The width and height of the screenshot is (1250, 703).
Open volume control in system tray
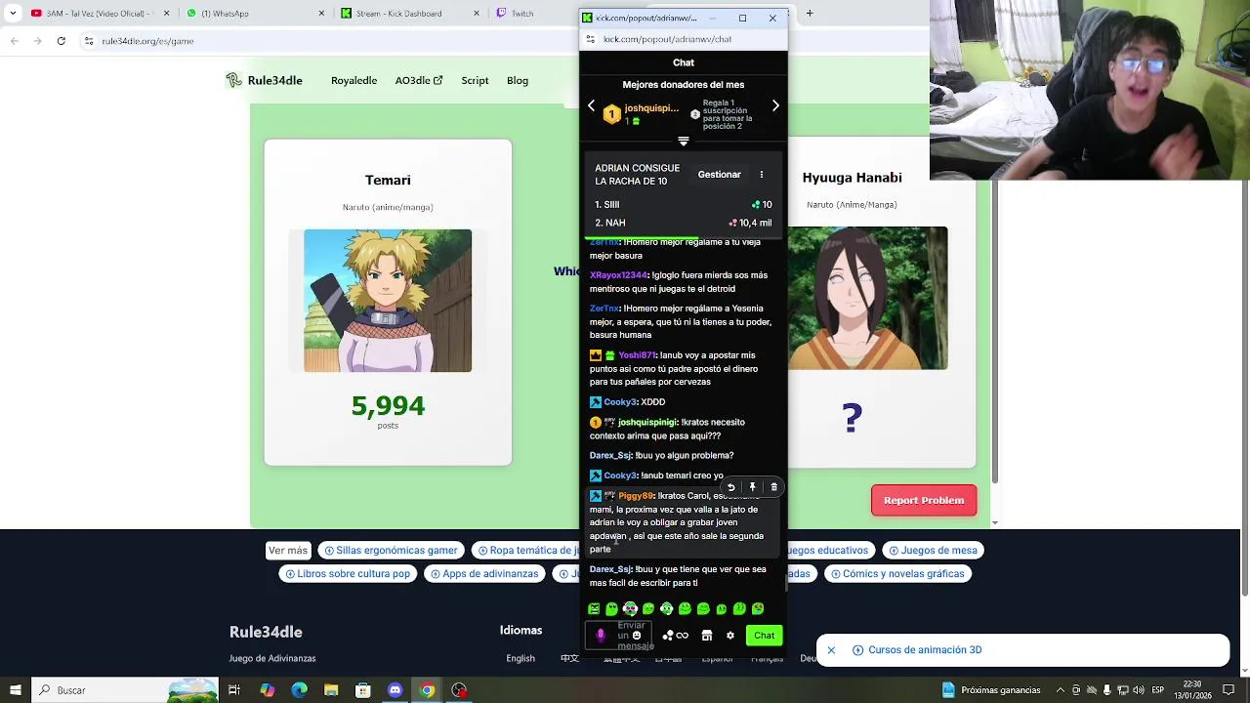1137,690
